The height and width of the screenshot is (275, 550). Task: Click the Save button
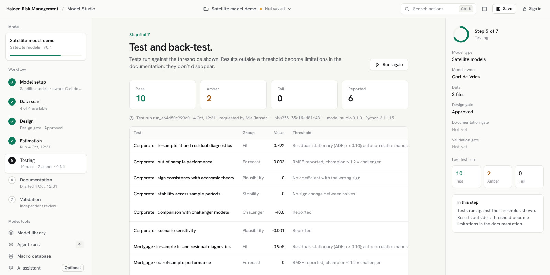[504, 9]
